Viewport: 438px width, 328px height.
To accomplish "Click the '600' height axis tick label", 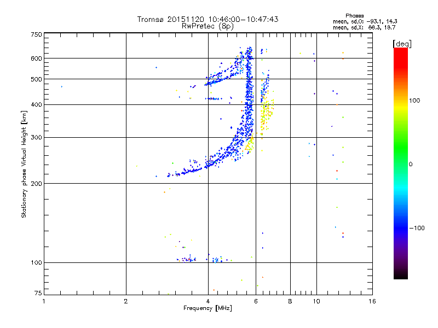I will [36, 58].
